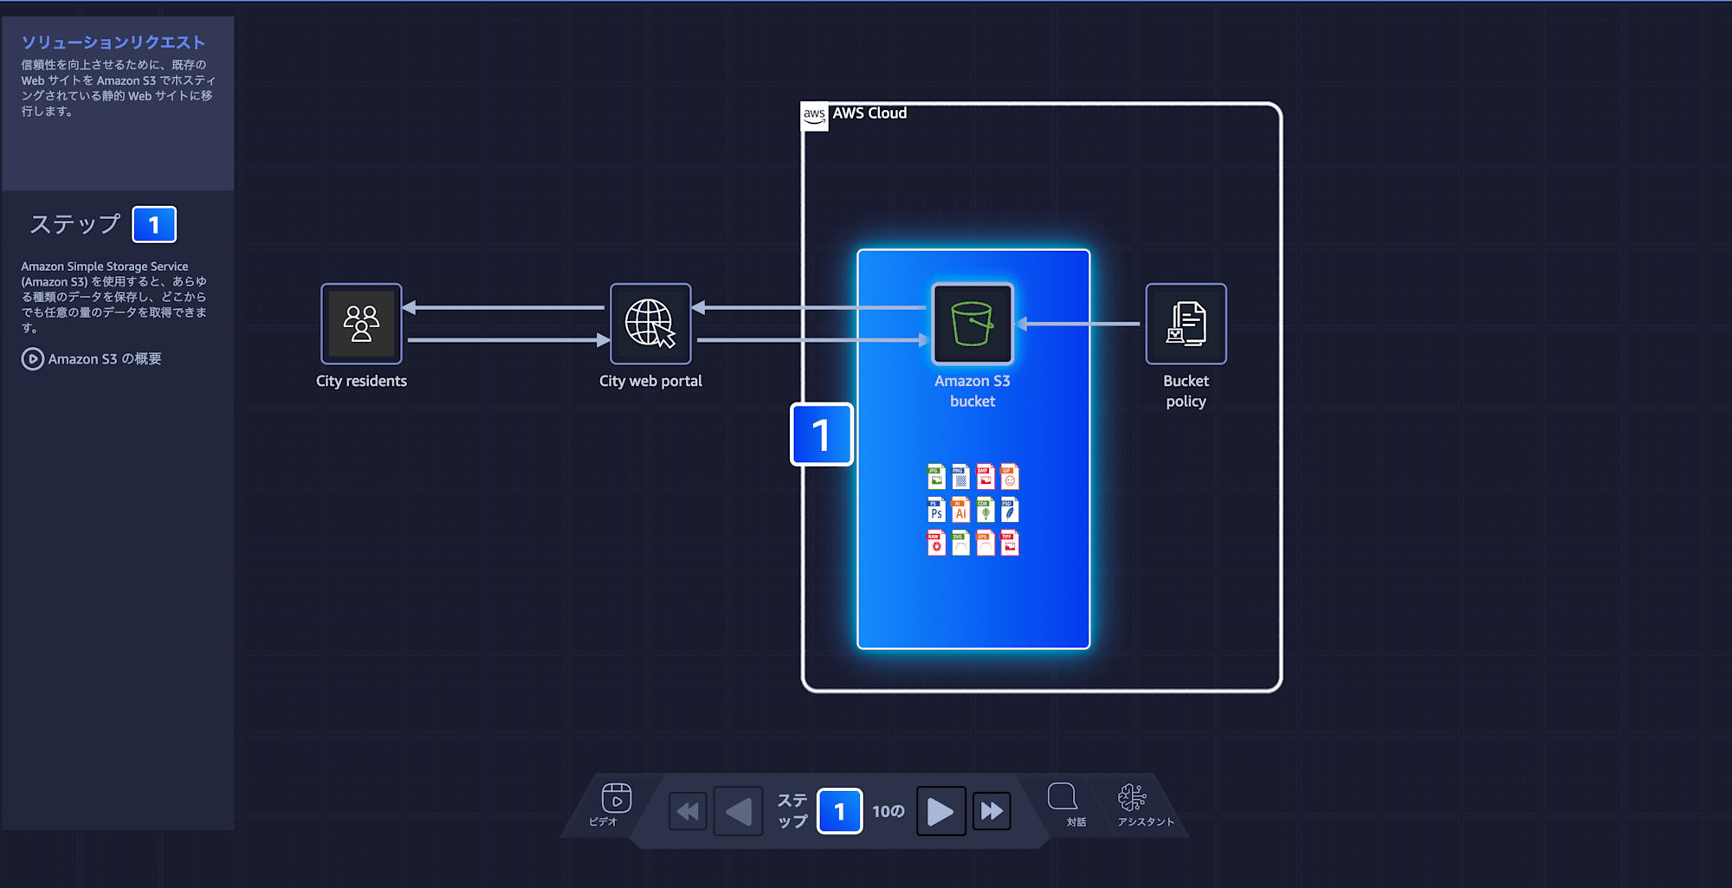1732x888 pixels.
Task: Click the City residents label
Action: [x=361, y=381]
